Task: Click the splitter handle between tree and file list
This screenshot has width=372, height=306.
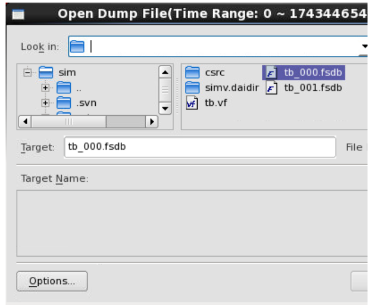Action: [x=177, y=96]
